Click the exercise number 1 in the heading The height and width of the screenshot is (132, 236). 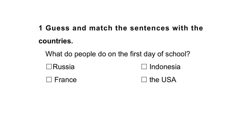pyautogui.click(x=41, y=28)
